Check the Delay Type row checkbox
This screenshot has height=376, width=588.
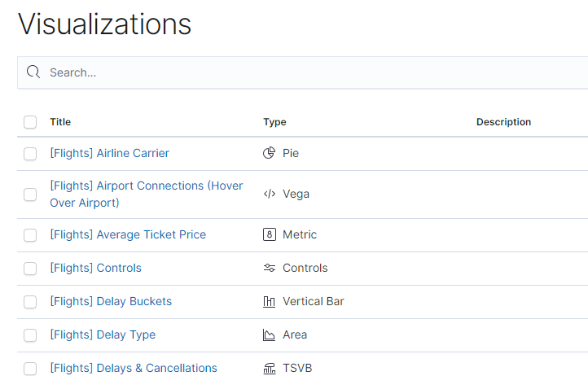coord(30,335)
